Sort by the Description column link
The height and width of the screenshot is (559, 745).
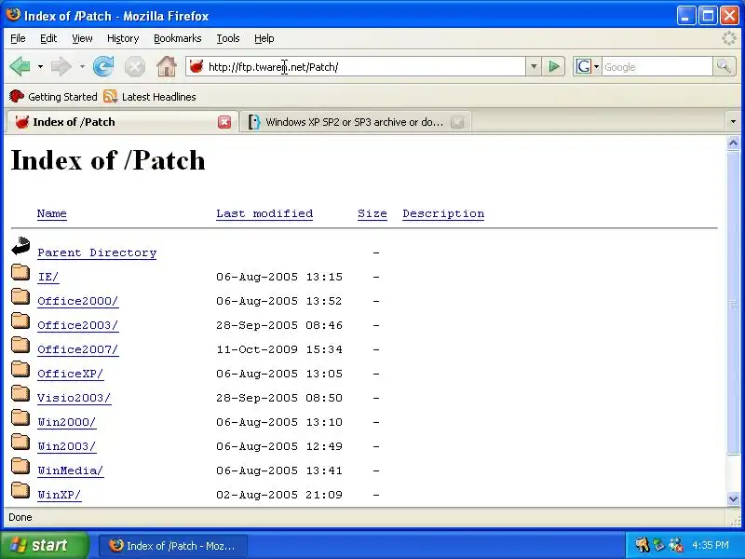pyautogui.click(x=443, y=213)
